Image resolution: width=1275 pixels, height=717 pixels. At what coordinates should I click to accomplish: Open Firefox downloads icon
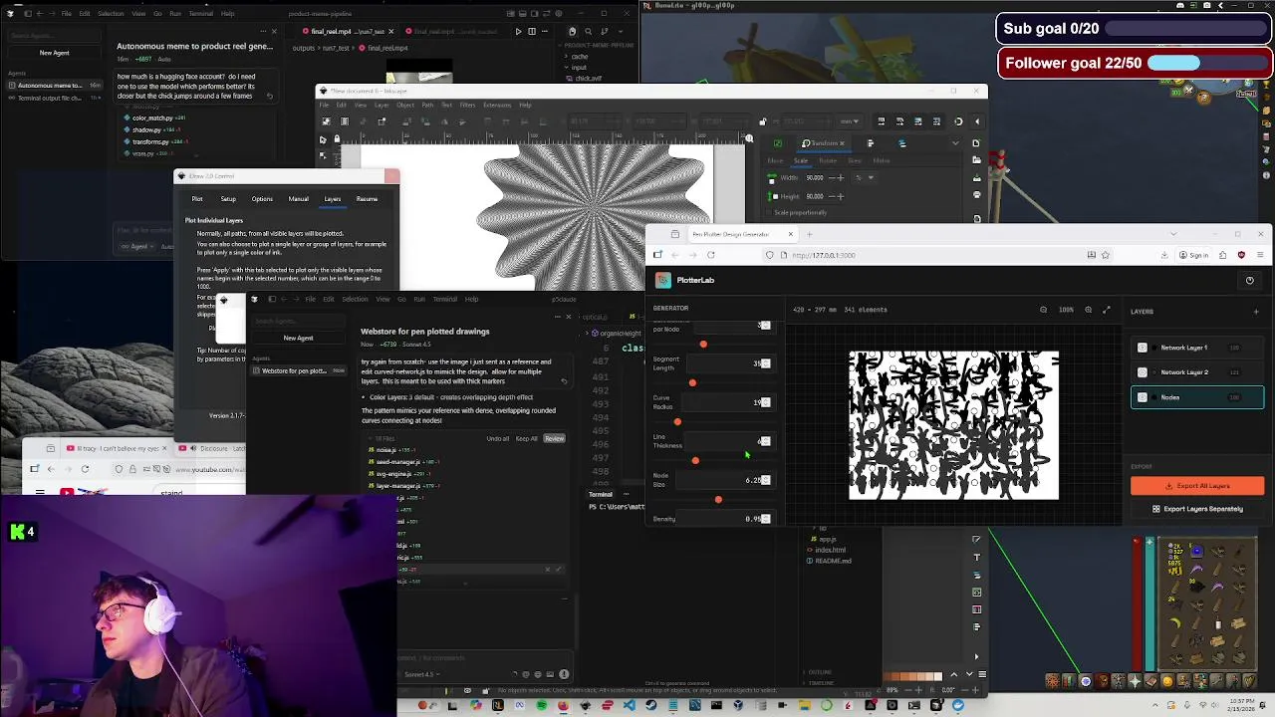point(1164,255)
